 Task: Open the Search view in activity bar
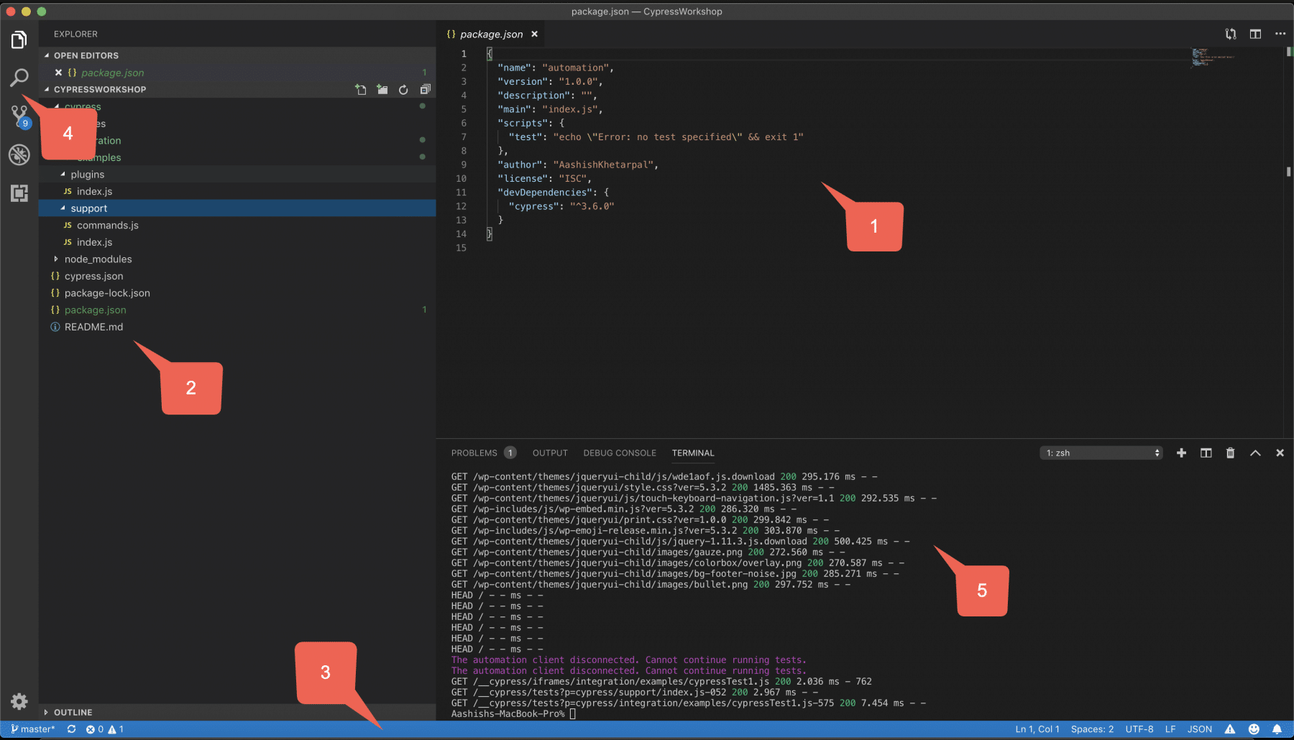tap(19, 78)
